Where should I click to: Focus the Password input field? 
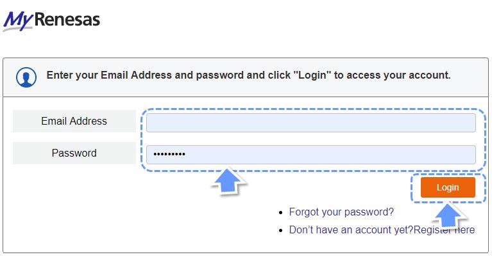311,154
